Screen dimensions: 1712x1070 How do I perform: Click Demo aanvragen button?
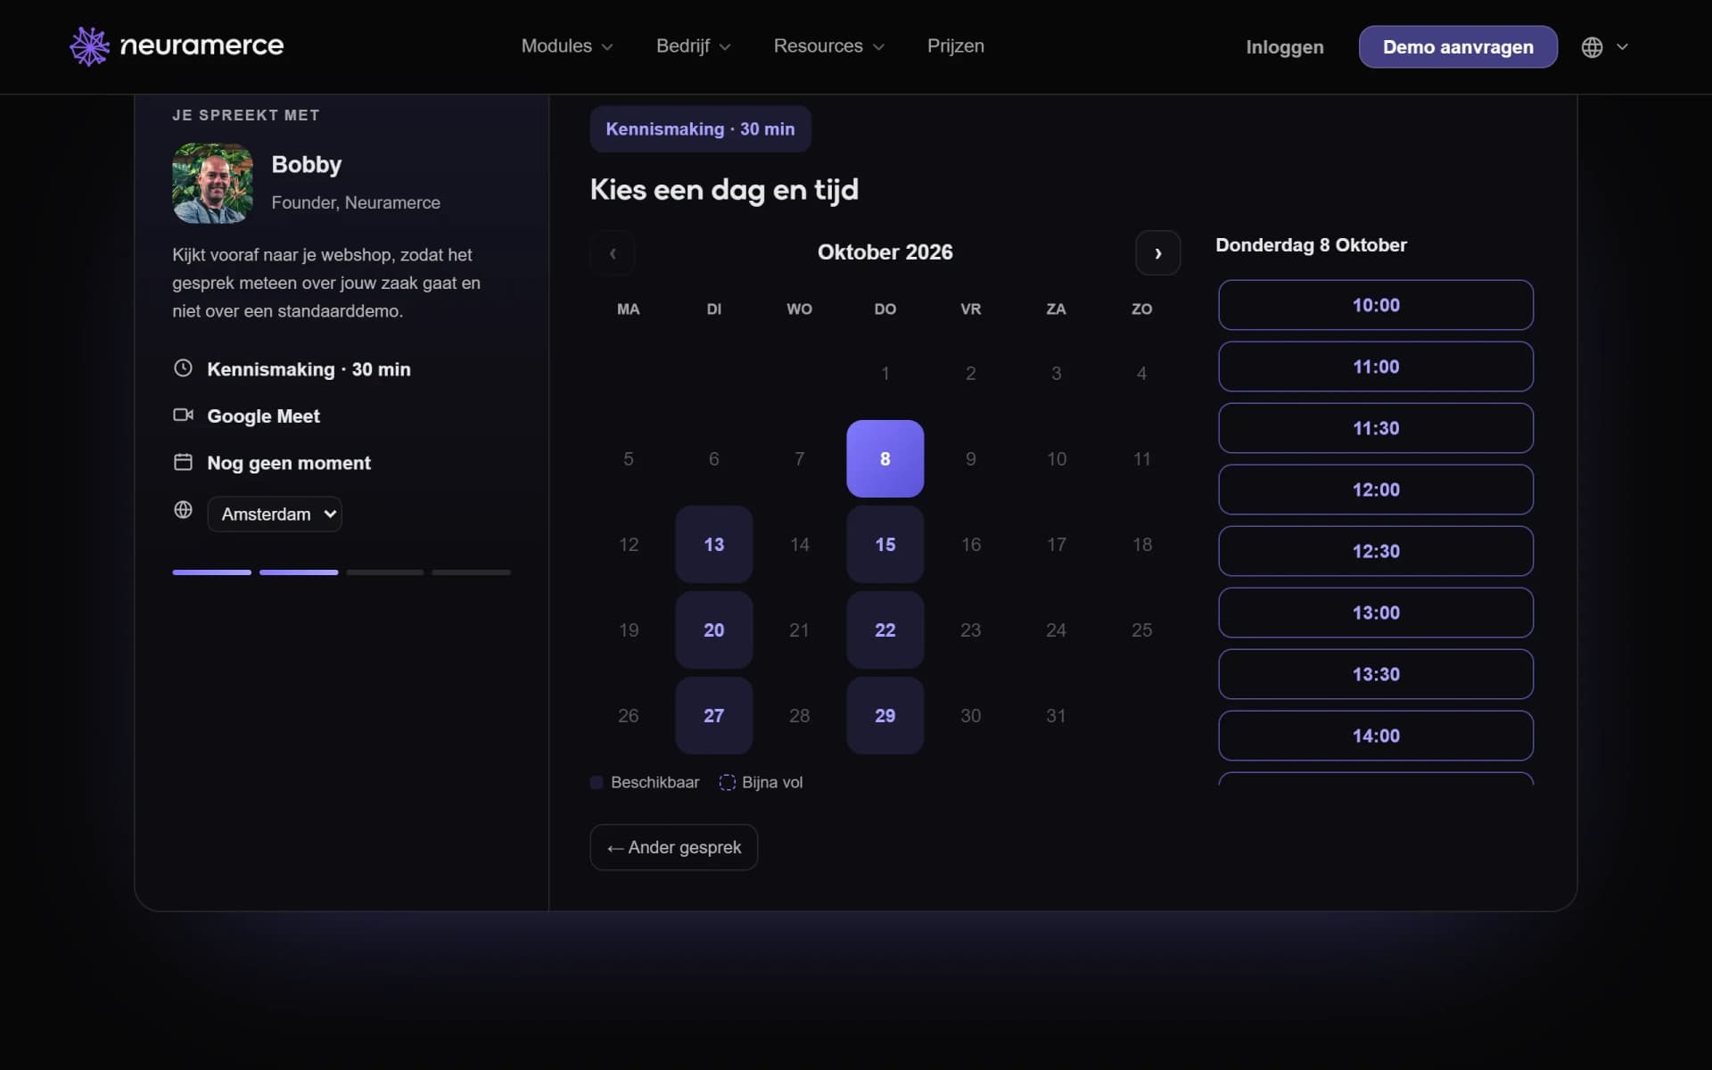point(1458,47)
